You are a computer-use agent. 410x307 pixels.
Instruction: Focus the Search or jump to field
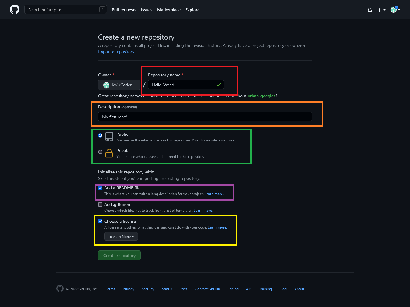tap(66, 10)
